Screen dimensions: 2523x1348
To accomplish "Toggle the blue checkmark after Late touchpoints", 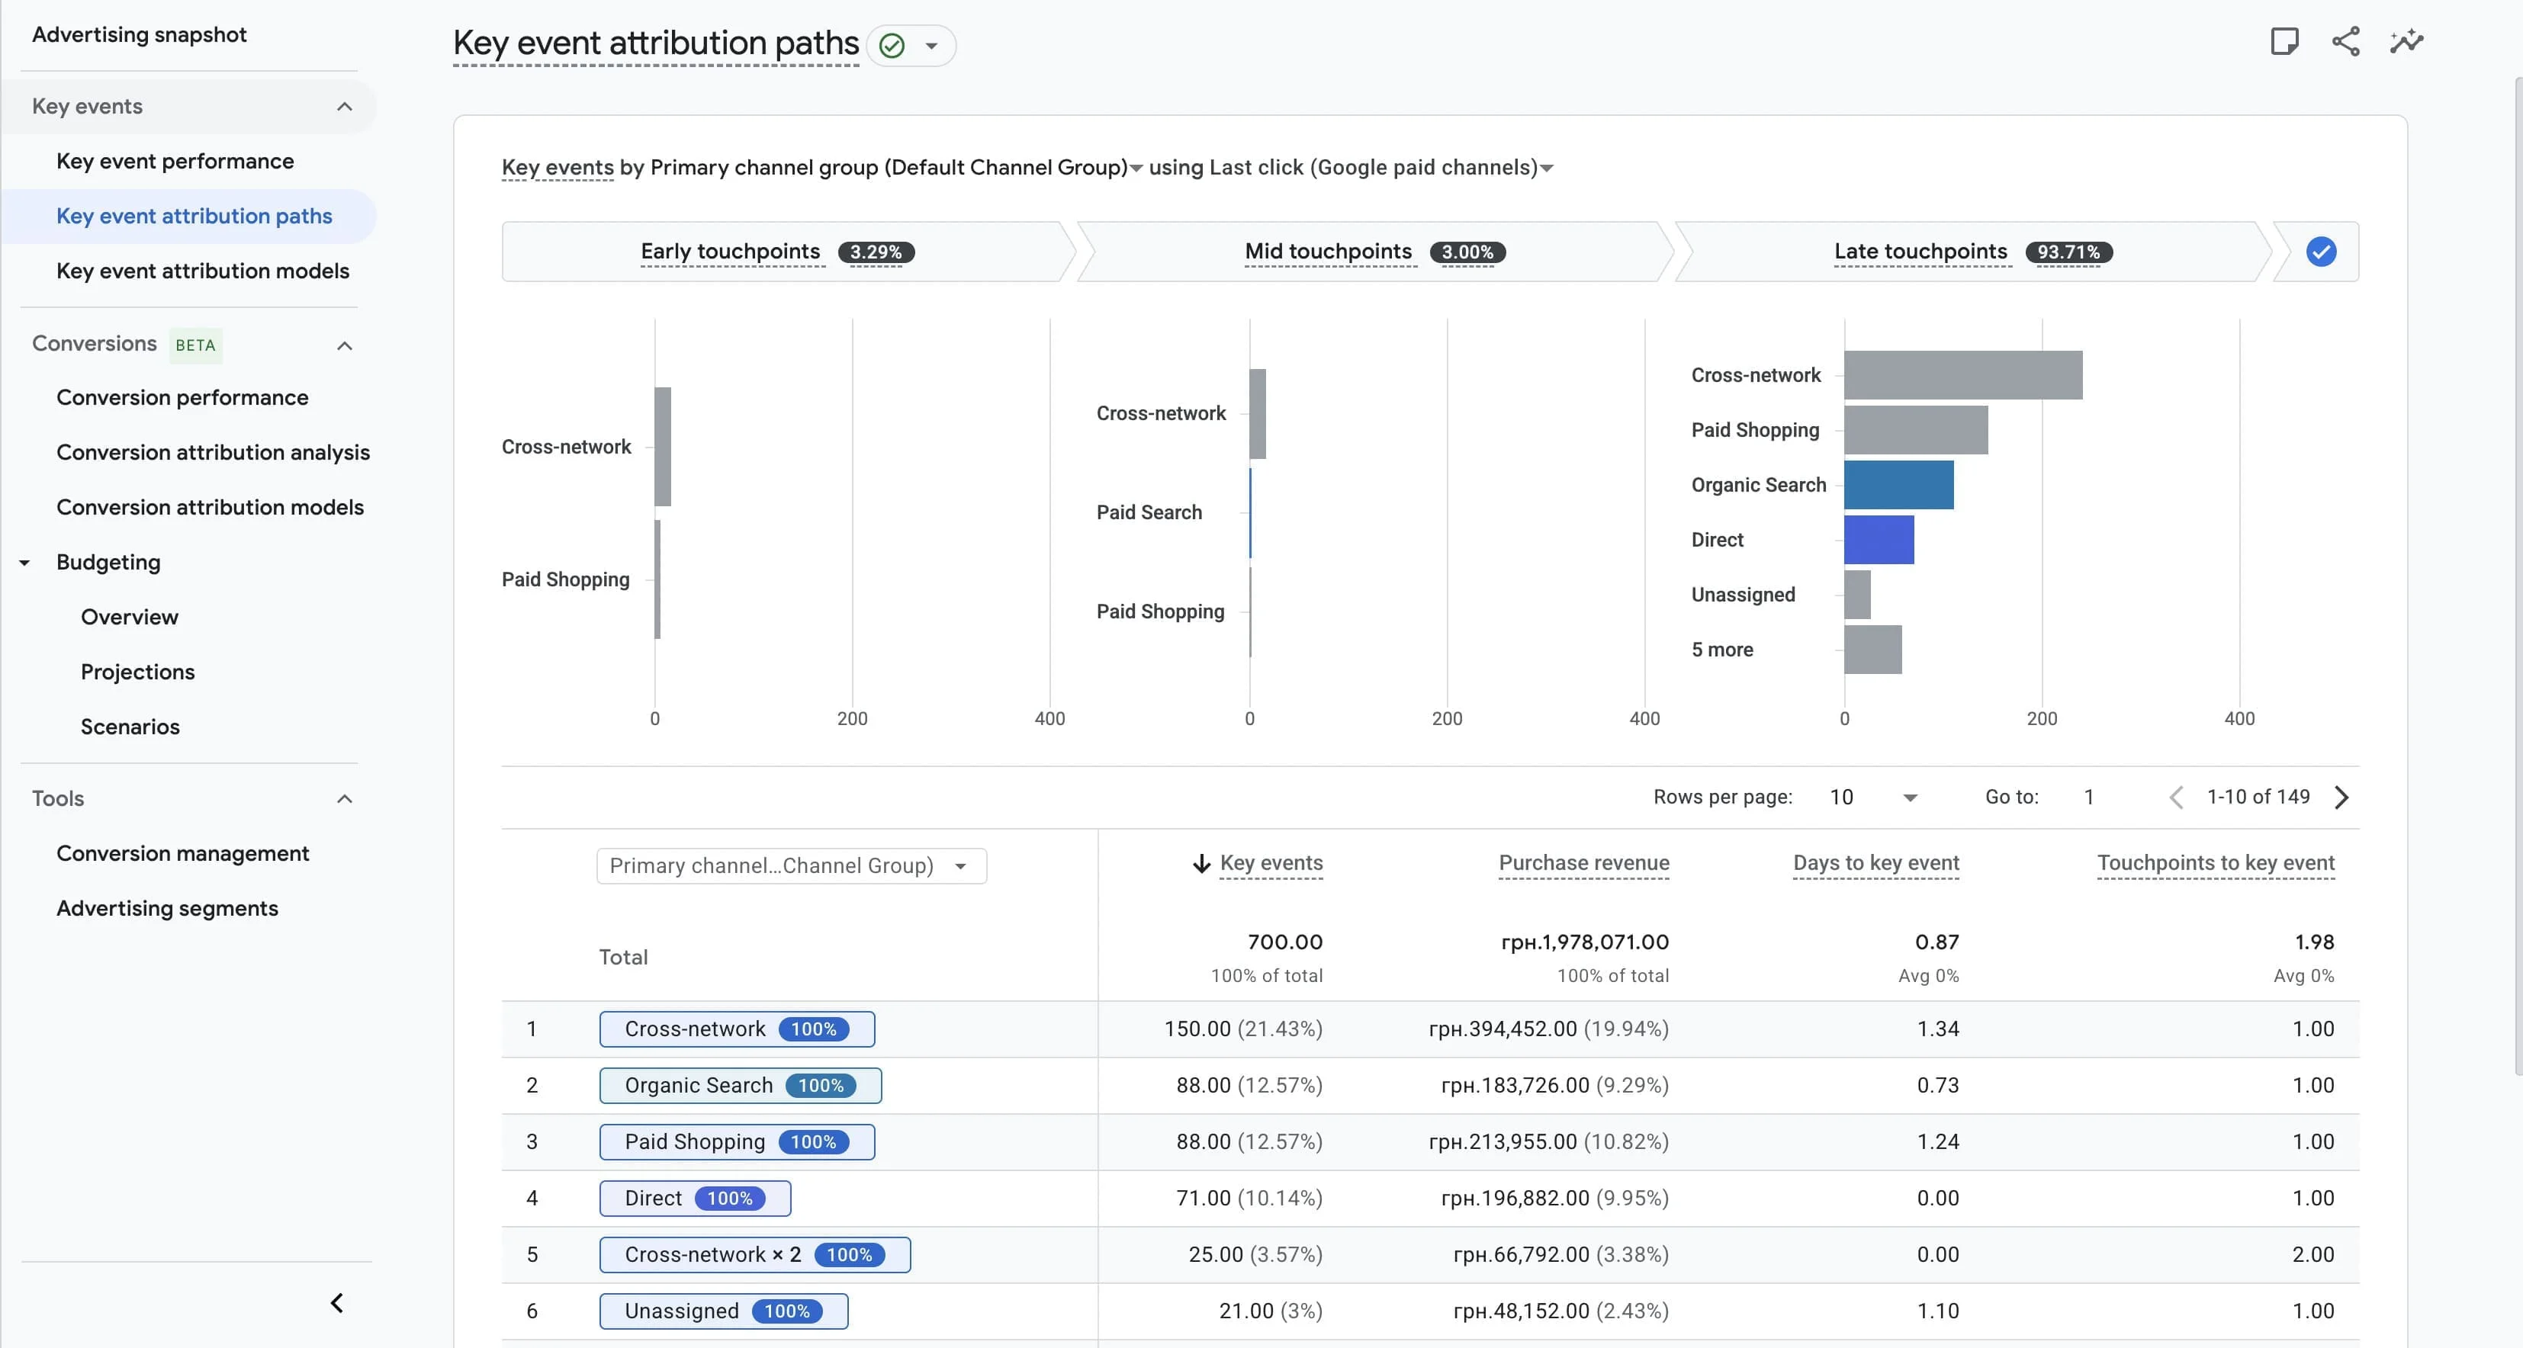I will [2321, 252].
